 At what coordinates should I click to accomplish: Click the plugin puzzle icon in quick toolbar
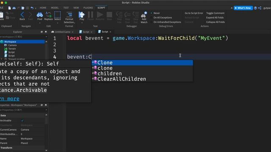click(23, 8)
